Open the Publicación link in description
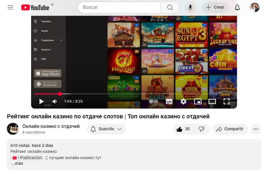Viewport: 266px width, 174px height. click(27, 158)
